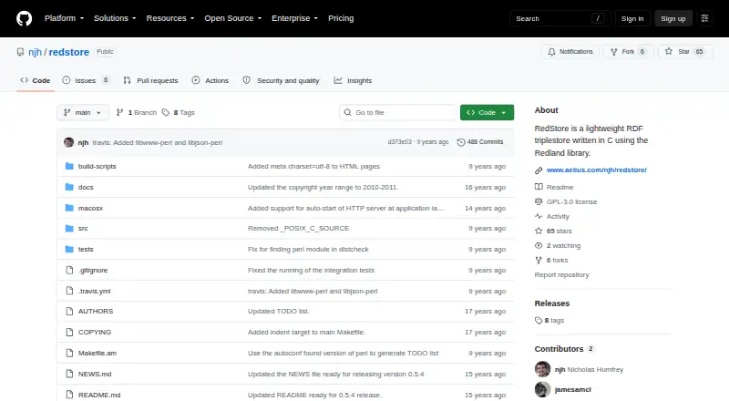Click the file icon for README.md
This screenshot has height=401, width=729.
[69, 395]
